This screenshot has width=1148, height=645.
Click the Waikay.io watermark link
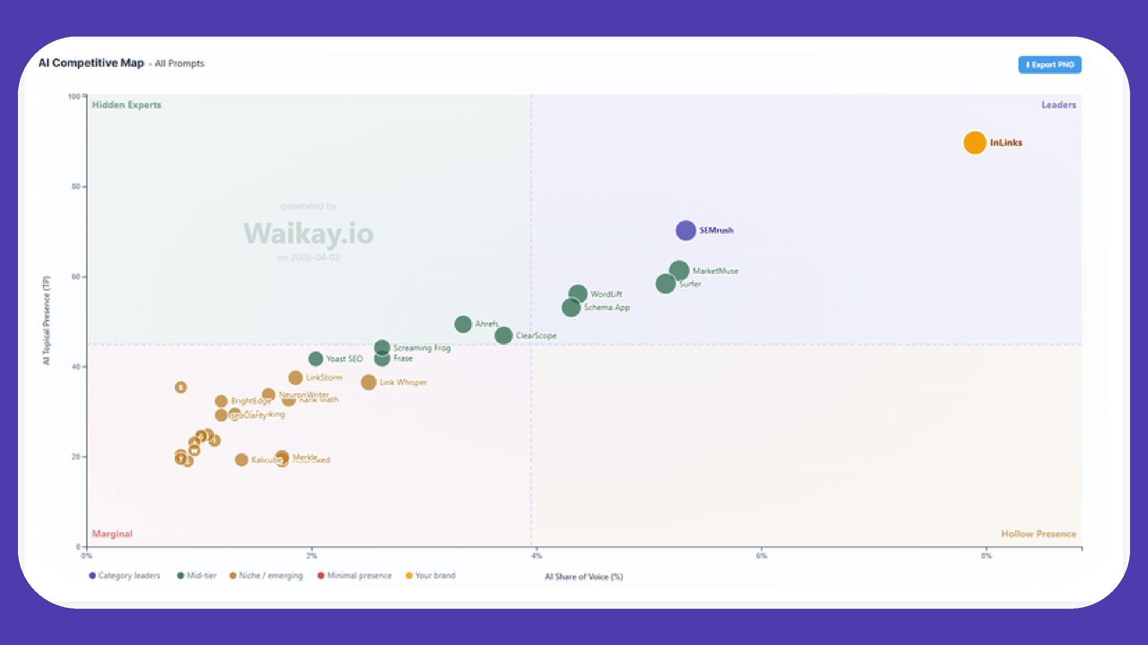(x=309, y=233)
